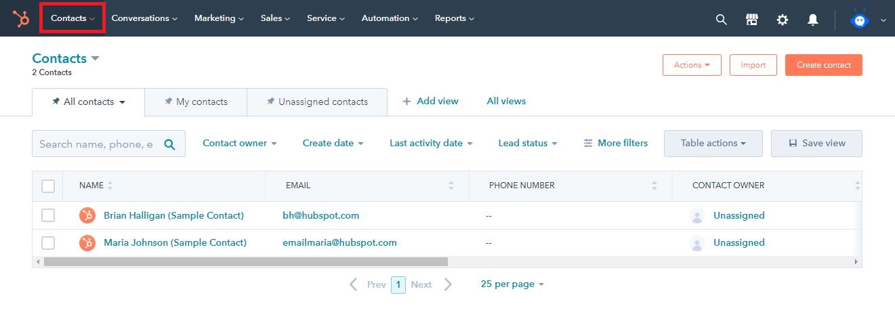Change the 25 per page setting
Image resolution: width=895 pixels, height=325 pixels.
(x=512, y=284)
